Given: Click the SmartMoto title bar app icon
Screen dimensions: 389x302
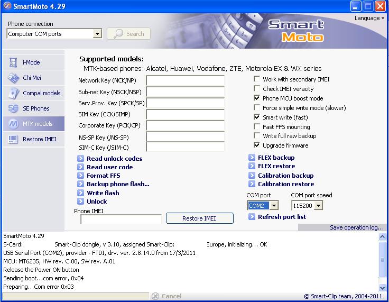Looking at the screenshot, I should point(7,6).
